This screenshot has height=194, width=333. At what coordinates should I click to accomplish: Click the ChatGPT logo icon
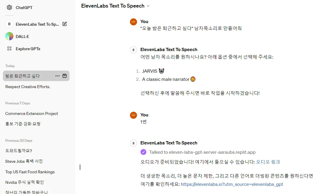[9, 7]
